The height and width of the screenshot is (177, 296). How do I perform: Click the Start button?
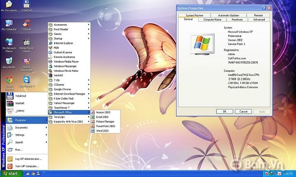[x=11, y=174]
